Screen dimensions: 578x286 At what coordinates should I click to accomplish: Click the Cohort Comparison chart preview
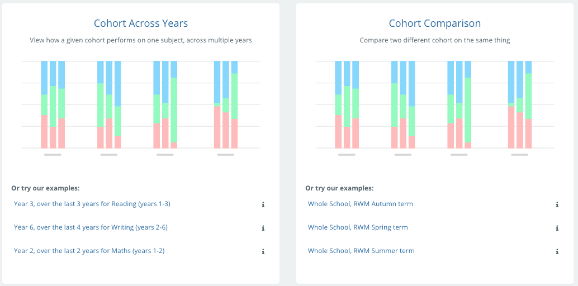[x=435, y=106]
